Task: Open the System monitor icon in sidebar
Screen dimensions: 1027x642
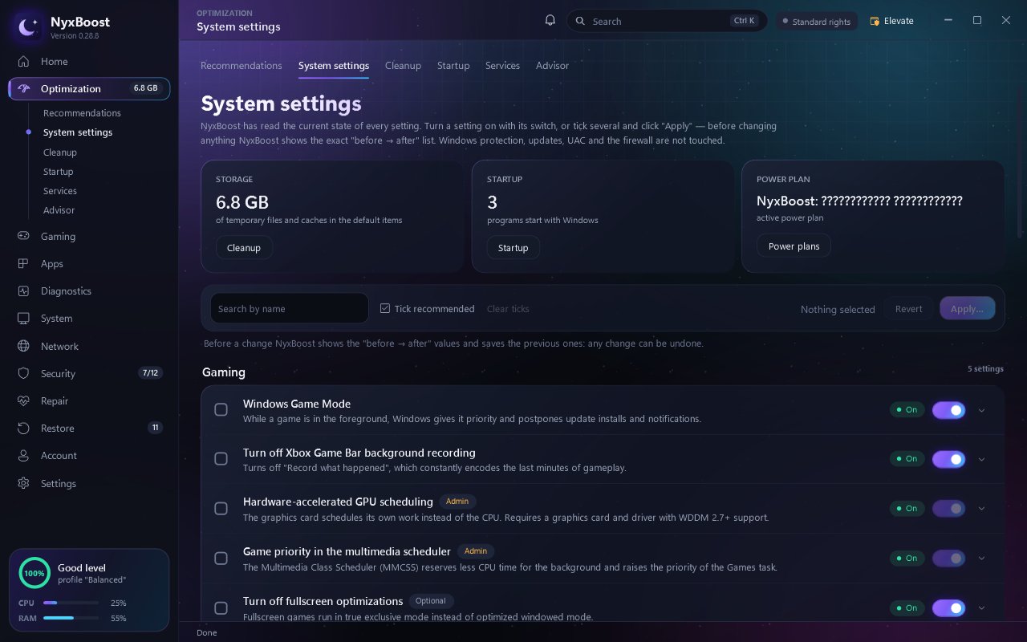Action: pyautogui.click(x=24, y=319)
